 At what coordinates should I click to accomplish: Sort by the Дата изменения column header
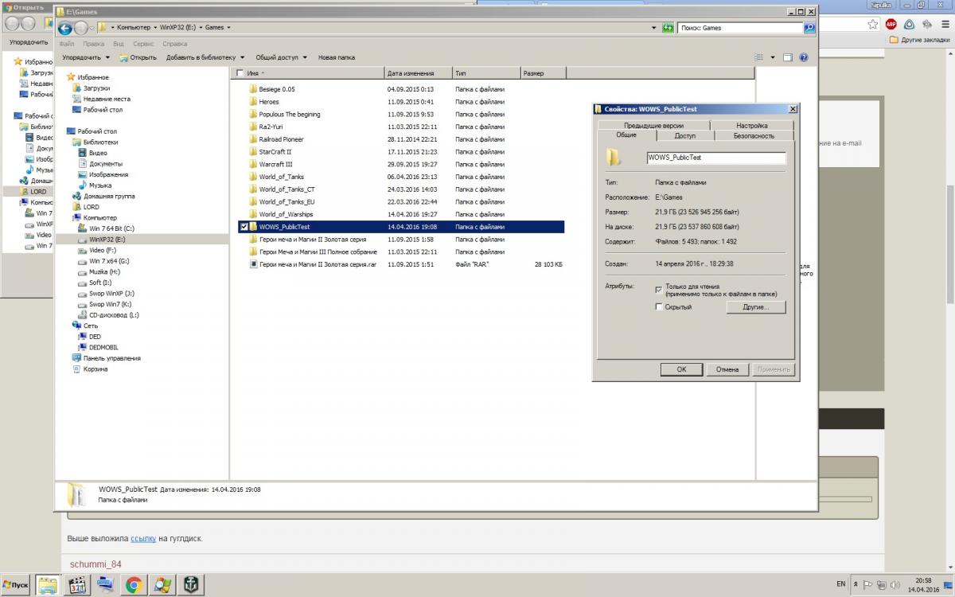pos(418,73)
